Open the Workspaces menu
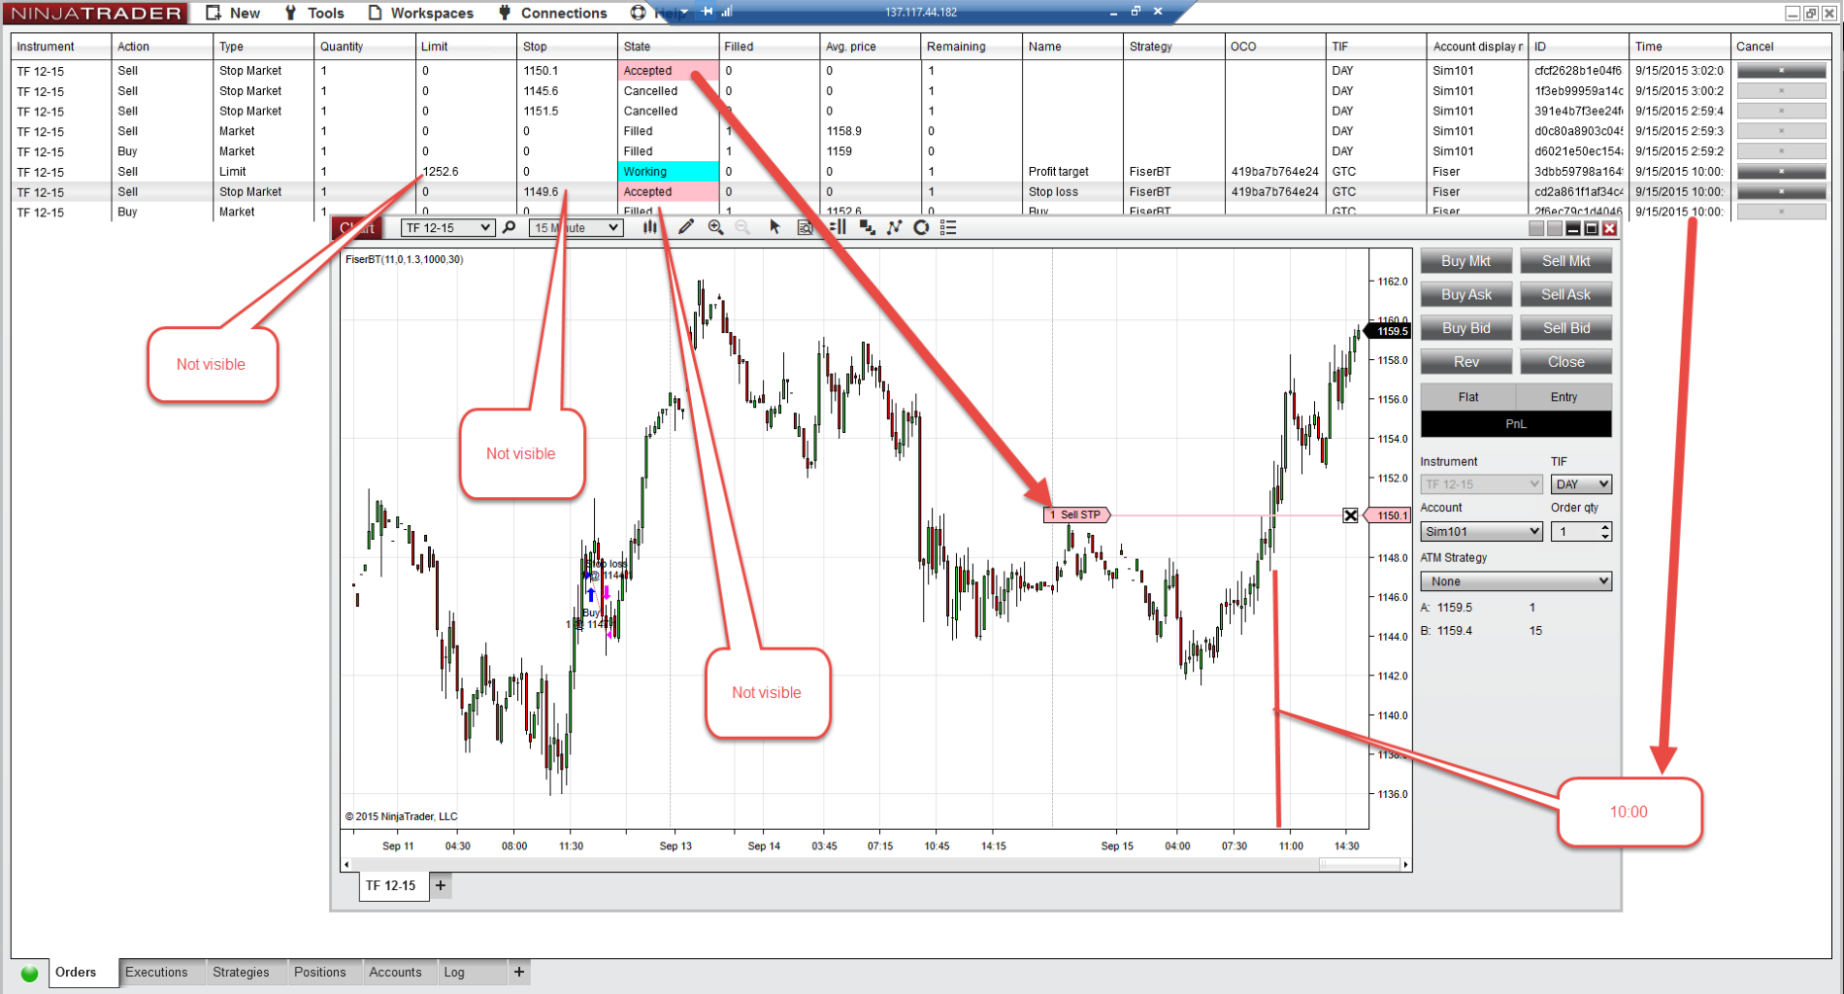The image size is (1844, 994). coord(421,13)
